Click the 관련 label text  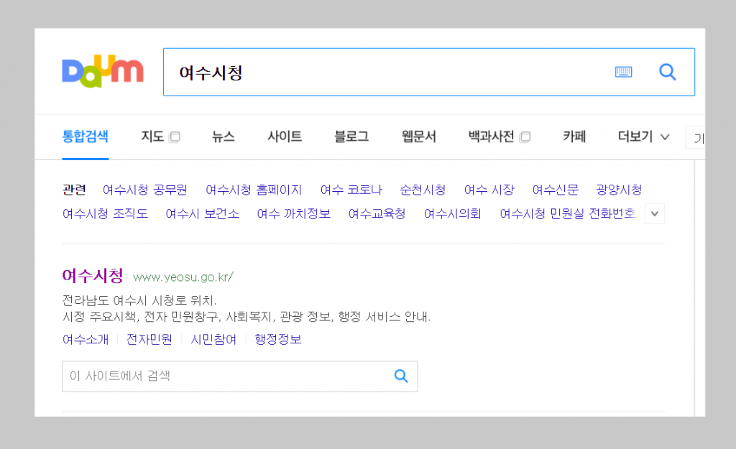pos(74,190)
